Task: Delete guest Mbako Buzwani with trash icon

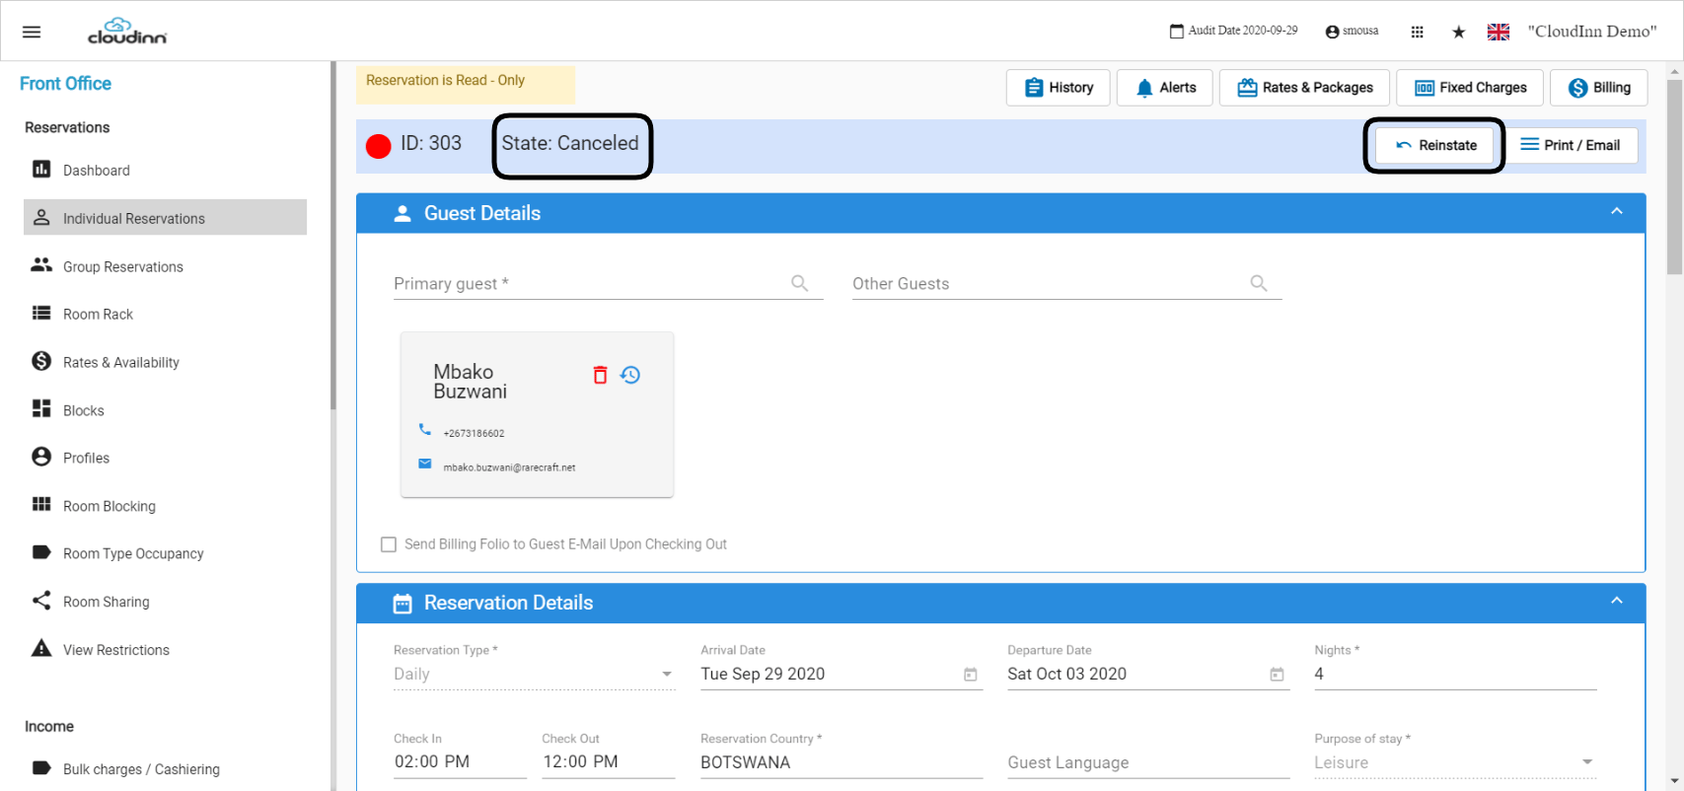Action: pos(600,375)
